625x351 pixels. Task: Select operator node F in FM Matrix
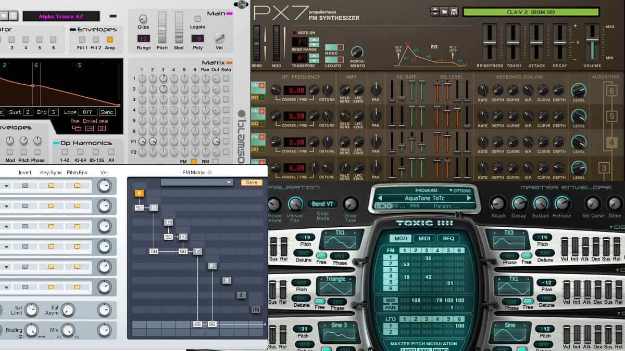(x=212, y=266)
